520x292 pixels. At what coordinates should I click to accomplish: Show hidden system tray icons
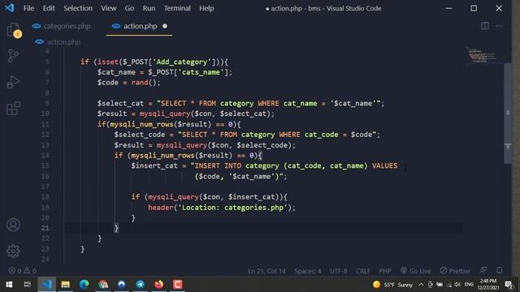coord(421,285)
